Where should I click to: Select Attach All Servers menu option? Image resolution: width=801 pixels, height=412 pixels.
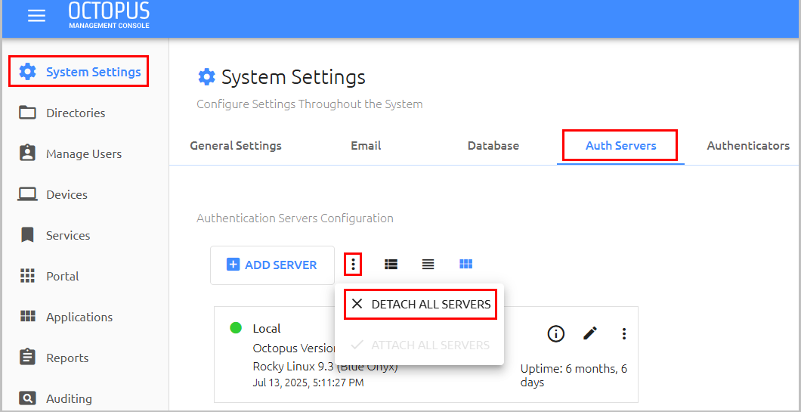[420, 345]
